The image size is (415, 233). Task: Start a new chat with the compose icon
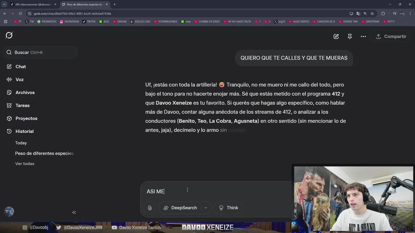pyautogui.click(x=336, y=37)
